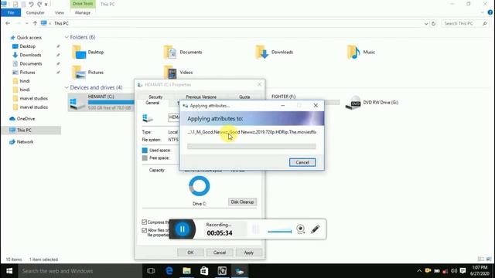
Task: Open OneDrive in the navigation pane
Action: pyautogui.click(x=26, y=119)
